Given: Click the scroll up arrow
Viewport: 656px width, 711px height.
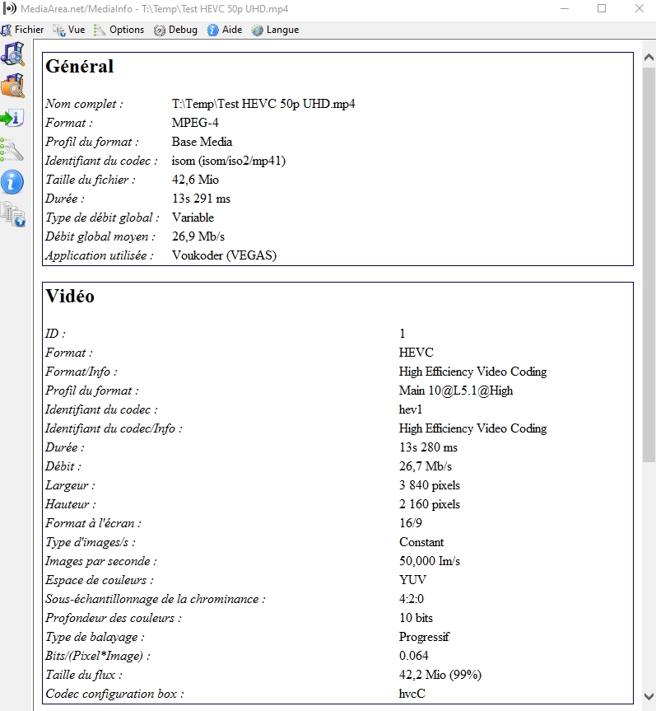Looking at the screenshot, I should tap(649, 58).
